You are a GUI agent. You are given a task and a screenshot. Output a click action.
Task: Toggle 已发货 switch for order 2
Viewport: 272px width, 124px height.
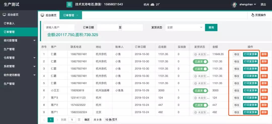tap(200, 62)
